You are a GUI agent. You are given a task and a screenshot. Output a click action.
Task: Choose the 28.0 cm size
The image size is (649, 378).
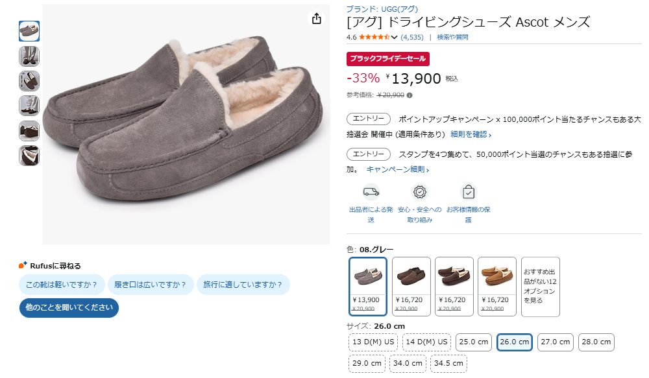point(596,342)
